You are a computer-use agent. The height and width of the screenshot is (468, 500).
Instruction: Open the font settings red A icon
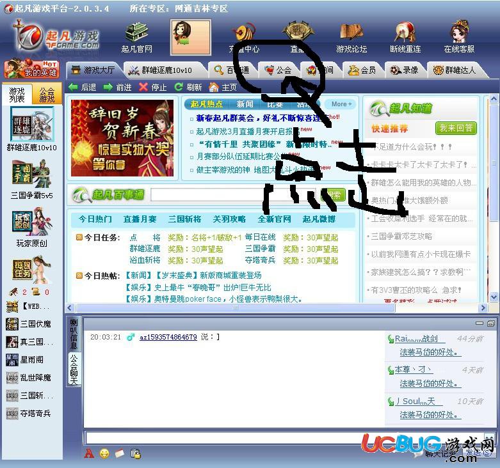pyautogui.click(x=89, y=453)
